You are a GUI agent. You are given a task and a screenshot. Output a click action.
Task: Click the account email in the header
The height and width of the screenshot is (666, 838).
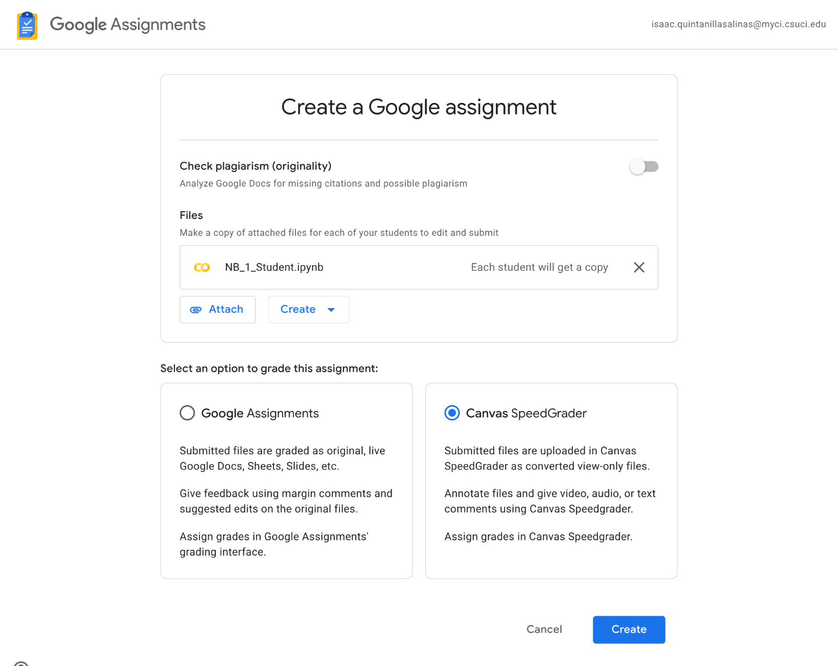tap(738, 24)
